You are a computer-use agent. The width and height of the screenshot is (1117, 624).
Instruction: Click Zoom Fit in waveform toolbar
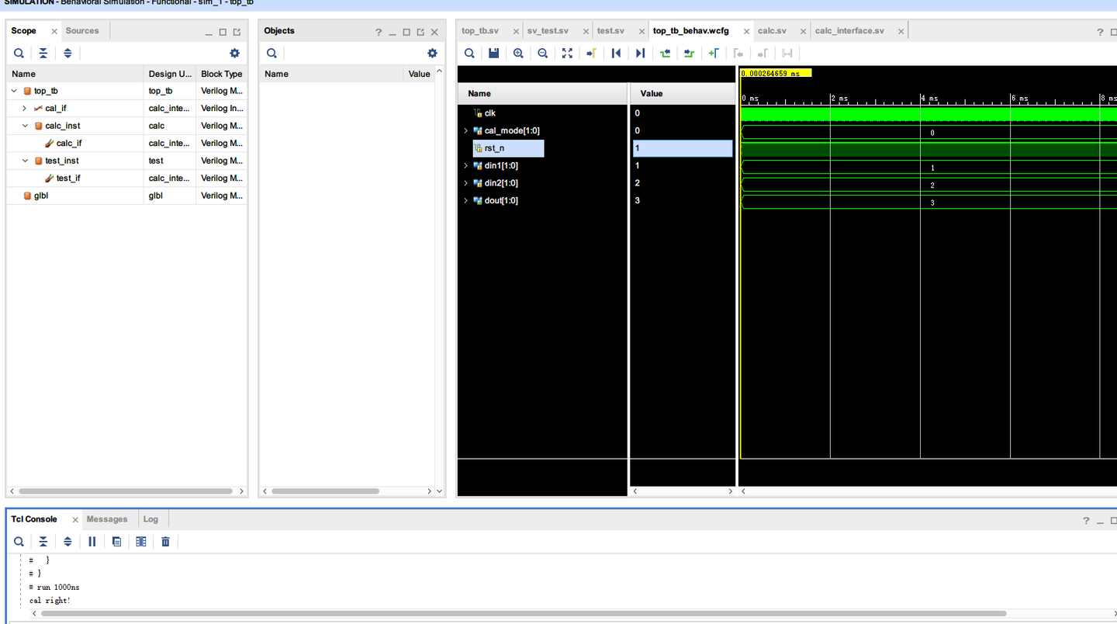coord(567,53)
